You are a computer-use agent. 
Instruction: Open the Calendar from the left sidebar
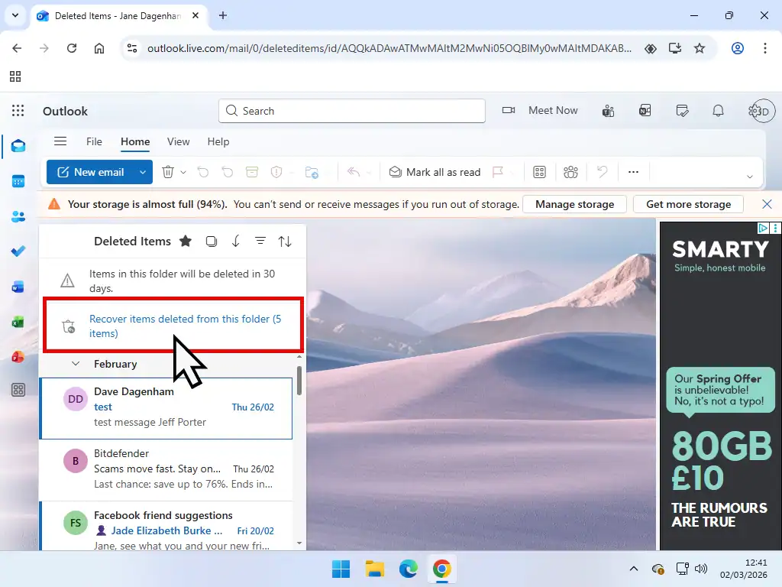(x=18, y=181)
